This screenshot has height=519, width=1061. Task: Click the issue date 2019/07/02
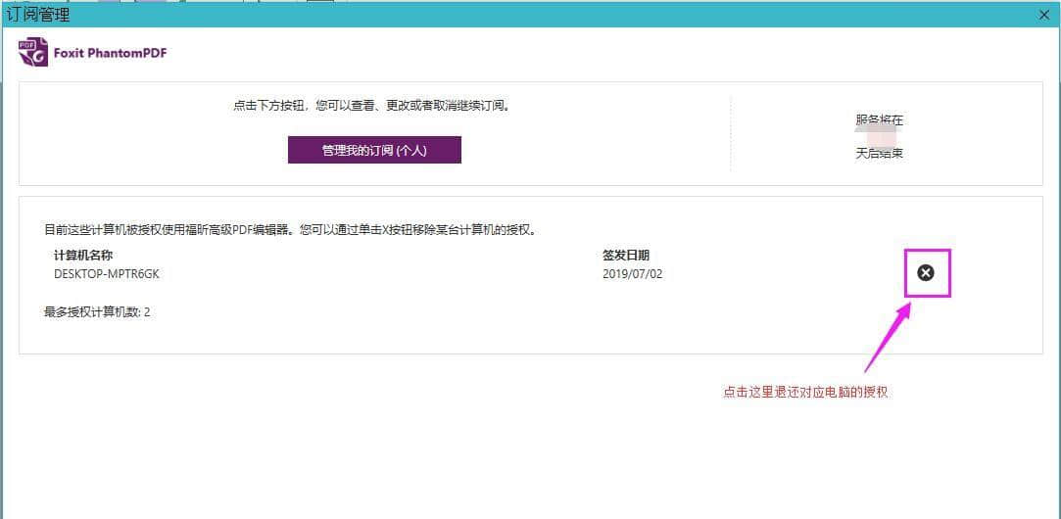coord(632,274)
